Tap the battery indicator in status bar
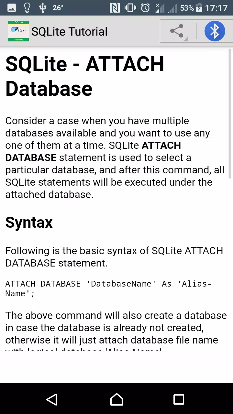Viewport: 233px width, 414px height. coord(200,8)
